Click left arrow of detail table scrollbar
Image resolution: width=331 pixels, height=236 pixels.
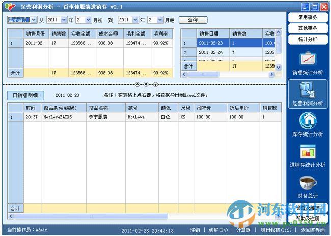click(11, 216)
